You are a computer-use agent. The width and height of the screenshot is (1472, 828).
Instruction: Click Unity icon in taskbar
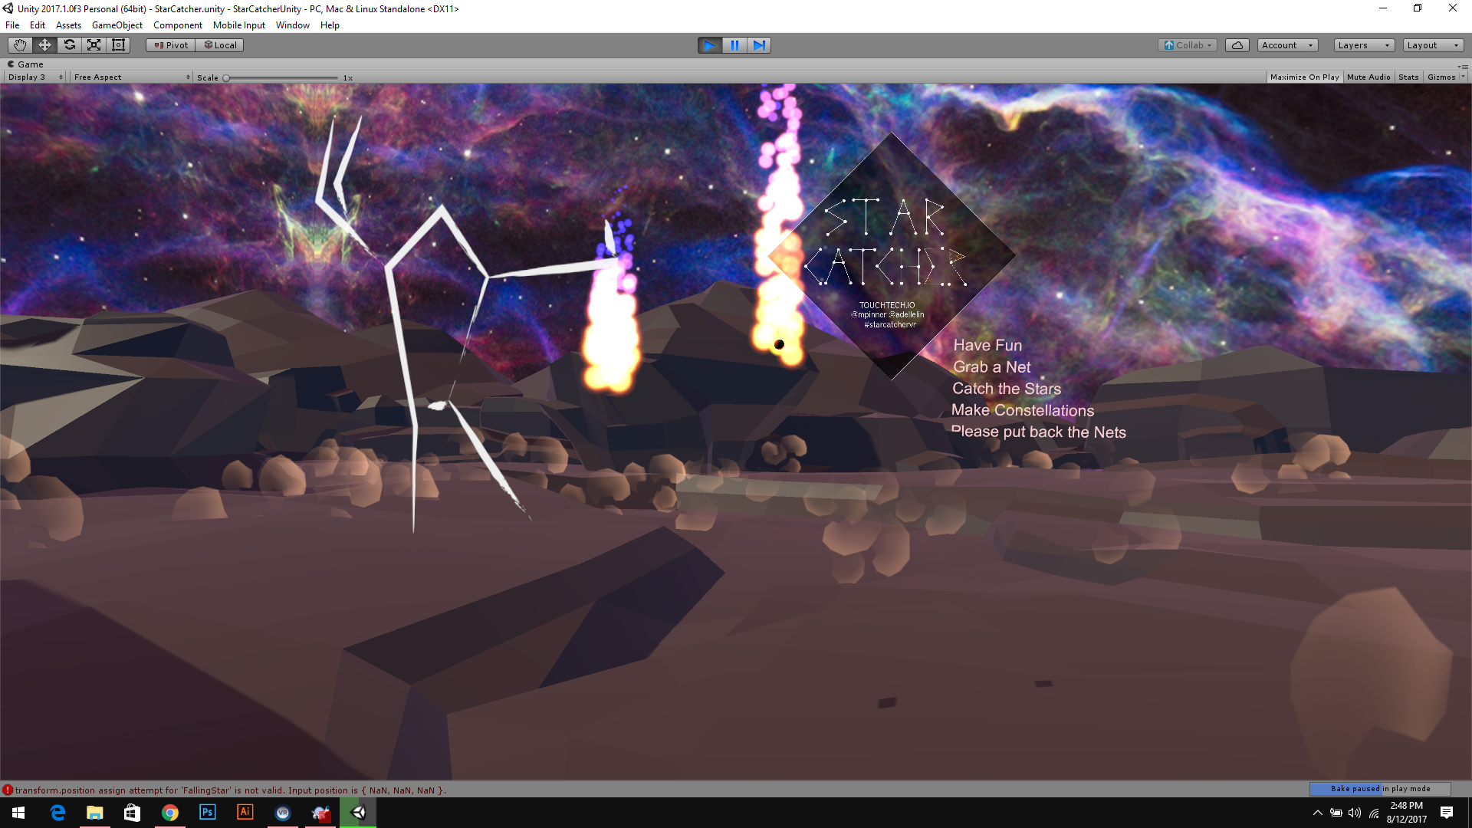pyautogui.click(x=358, y=813)
